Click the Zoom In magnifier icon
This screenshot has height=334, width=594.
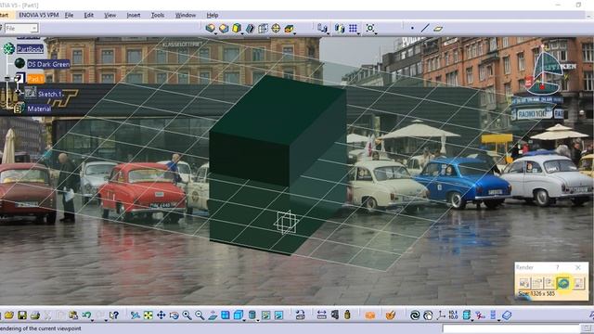(187, 315)
